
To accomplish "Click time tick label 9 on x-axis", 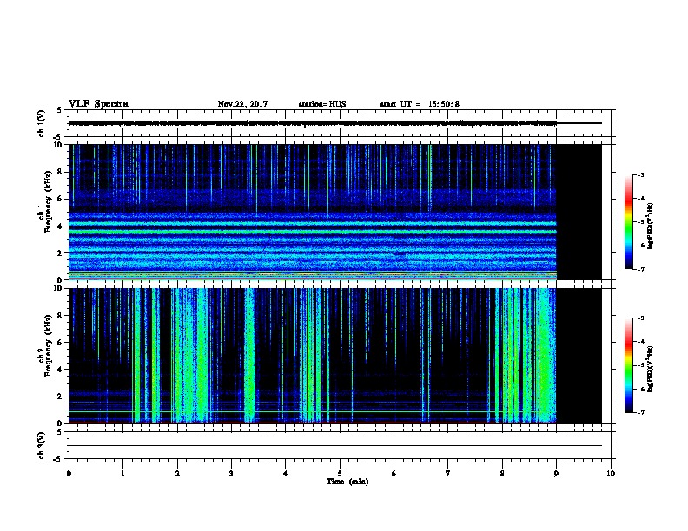I will pyautogui.click(x=556, y=473).
